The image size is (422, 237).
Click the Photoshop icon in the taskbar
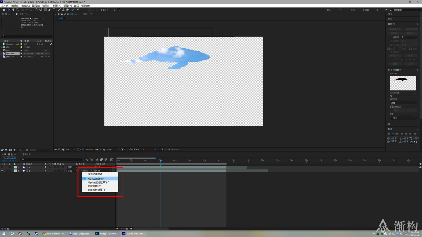point(98,233)
